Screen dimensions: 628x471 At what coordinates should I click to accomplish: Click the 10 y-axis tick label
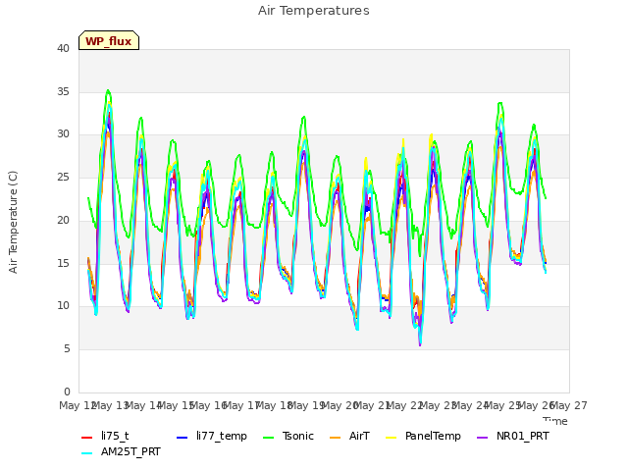point(63,305)
